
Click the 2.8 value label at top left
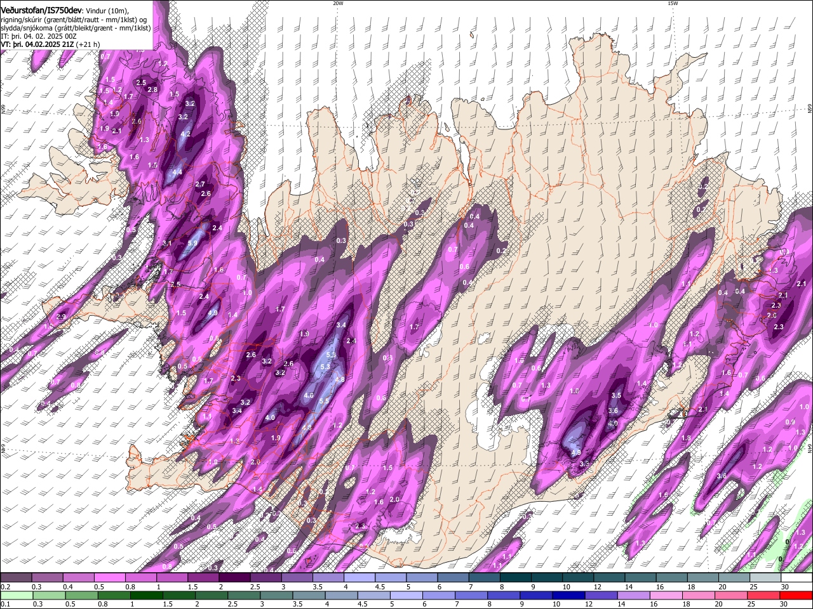point(152,90)
